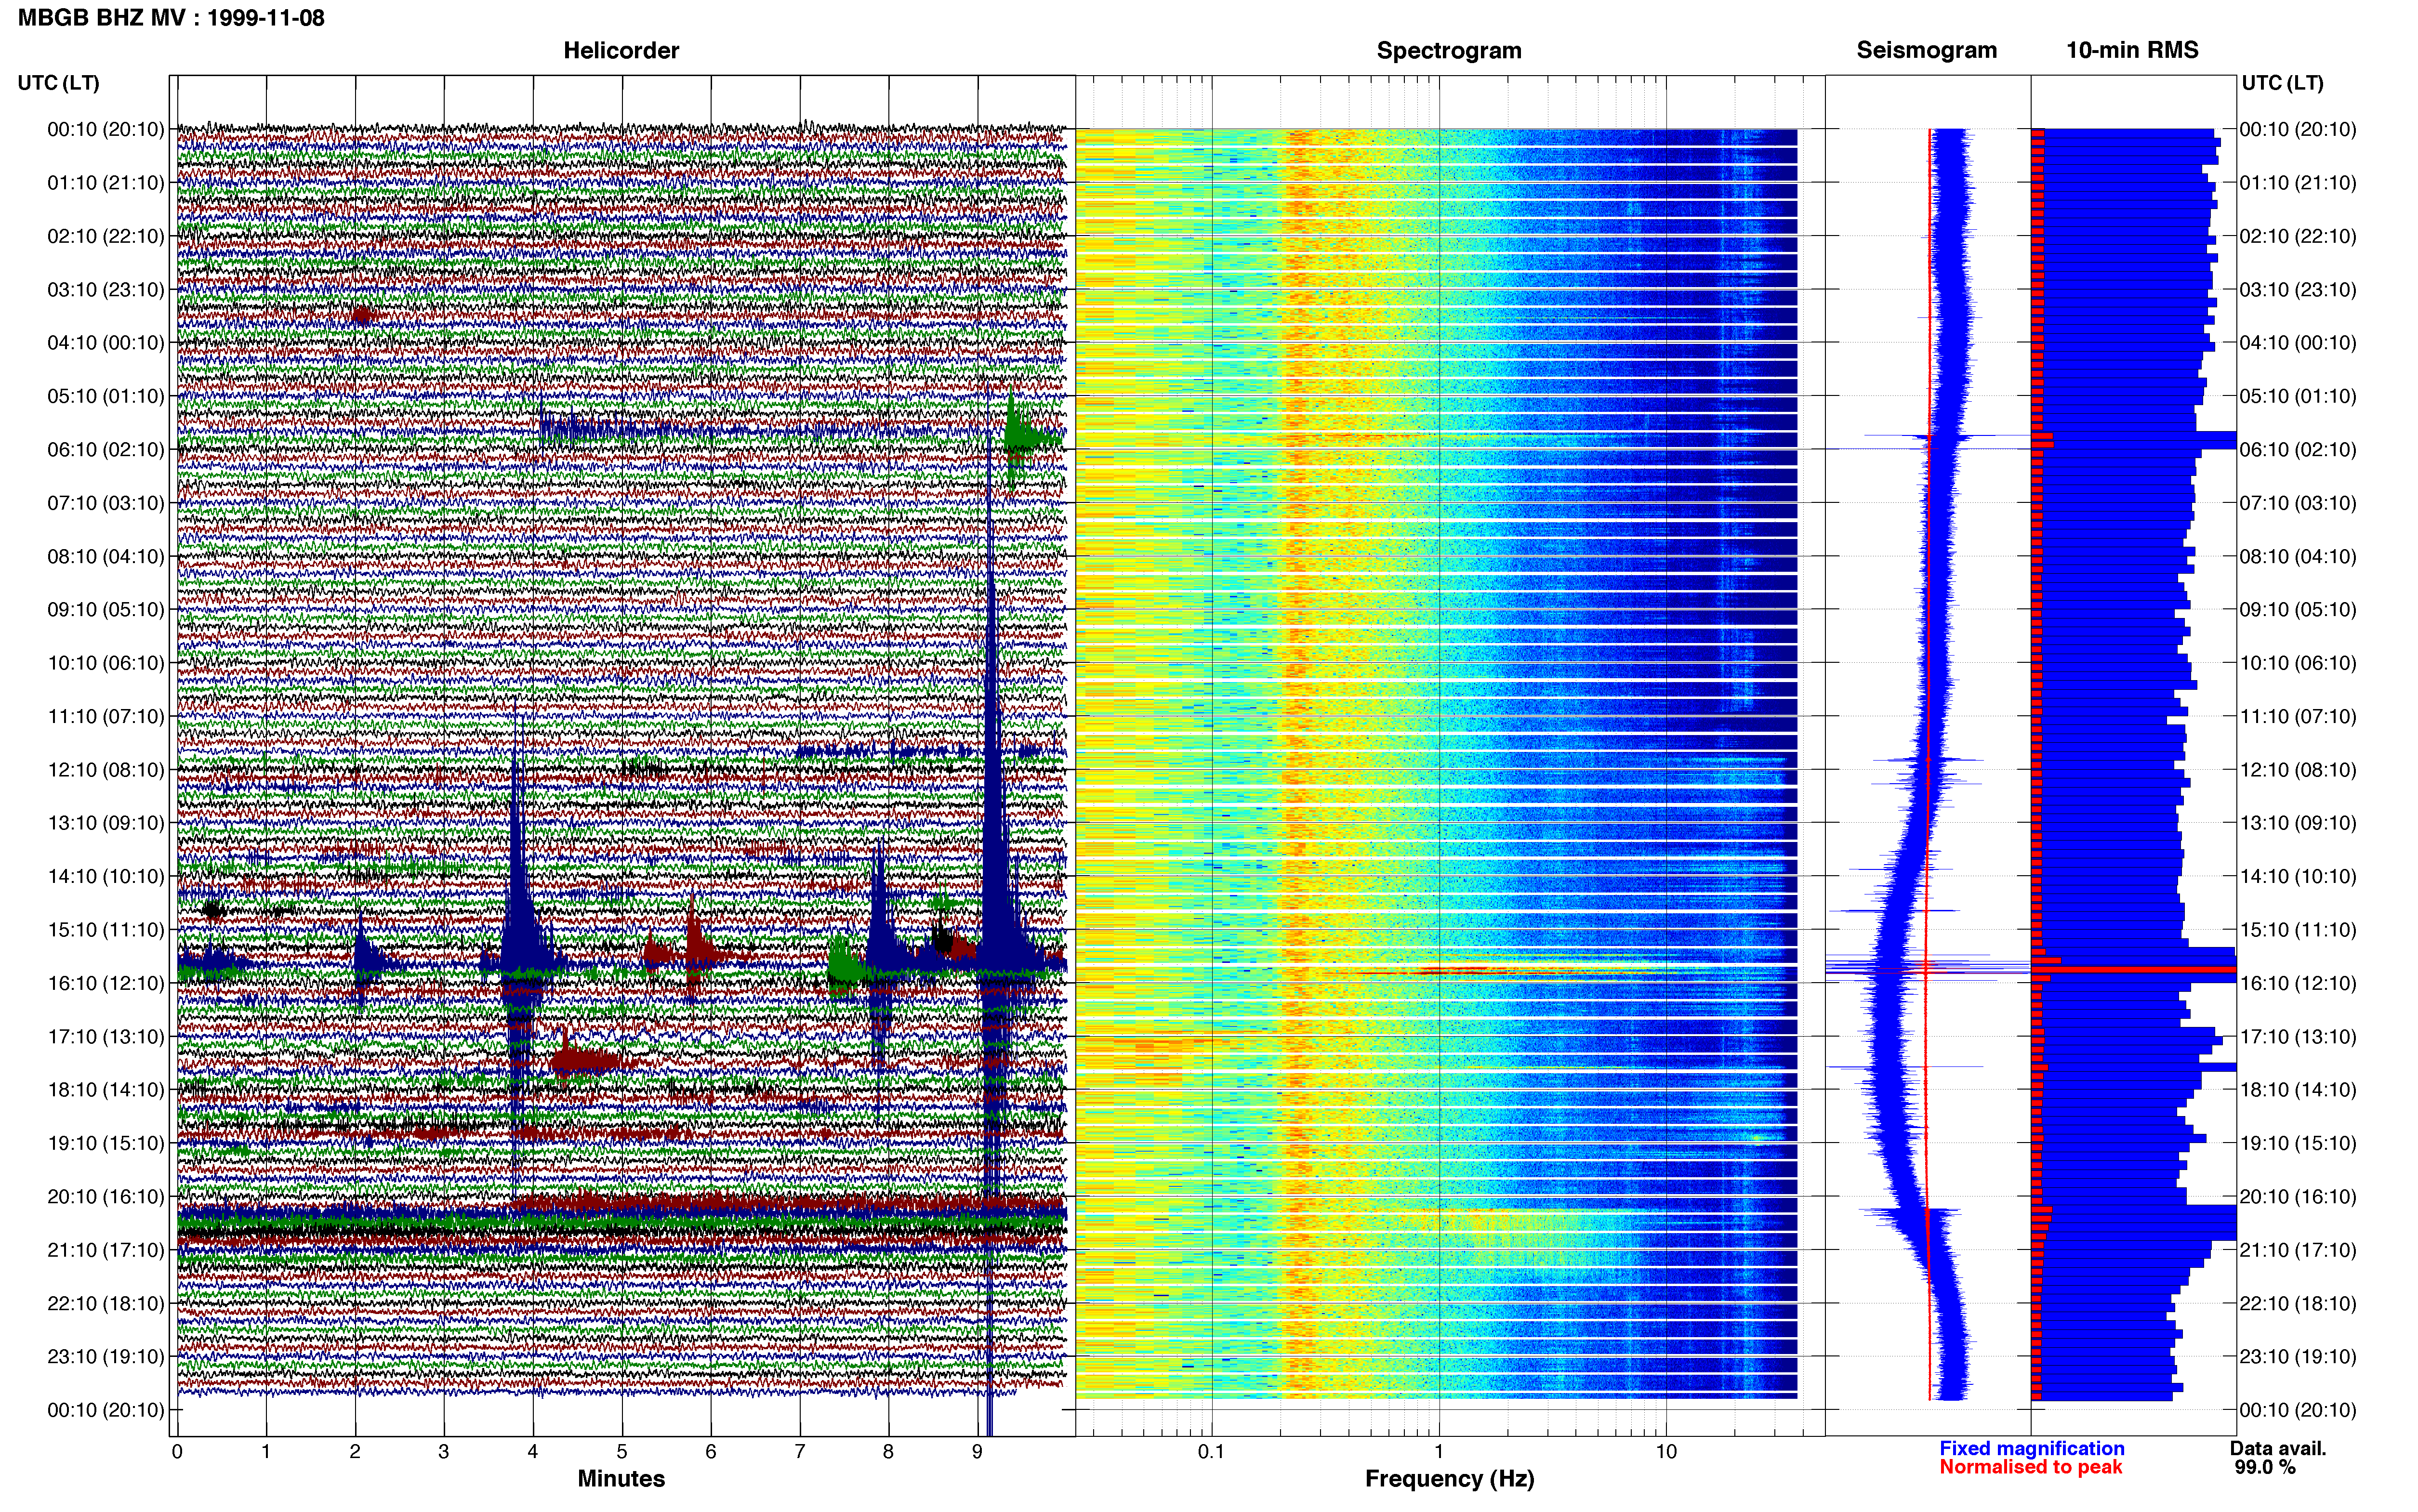Click '08:10 (04:10)' on the left time axis
The width and height of the screenshot is (2418, 1512).
(106, 556)
